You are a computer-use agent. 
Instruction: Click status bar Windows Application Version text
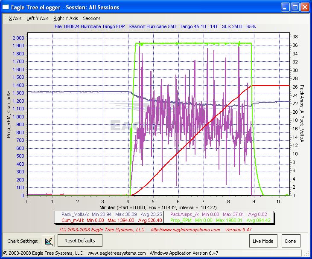184,253
